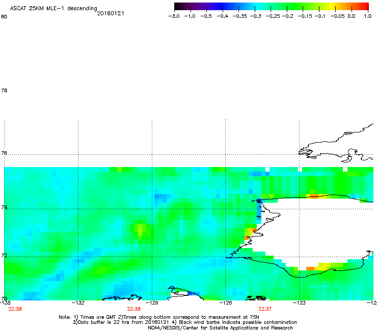Select the latitude label "74" on the left axis
The height and width of the screenshot is (331, 377).
click(4, 207)
